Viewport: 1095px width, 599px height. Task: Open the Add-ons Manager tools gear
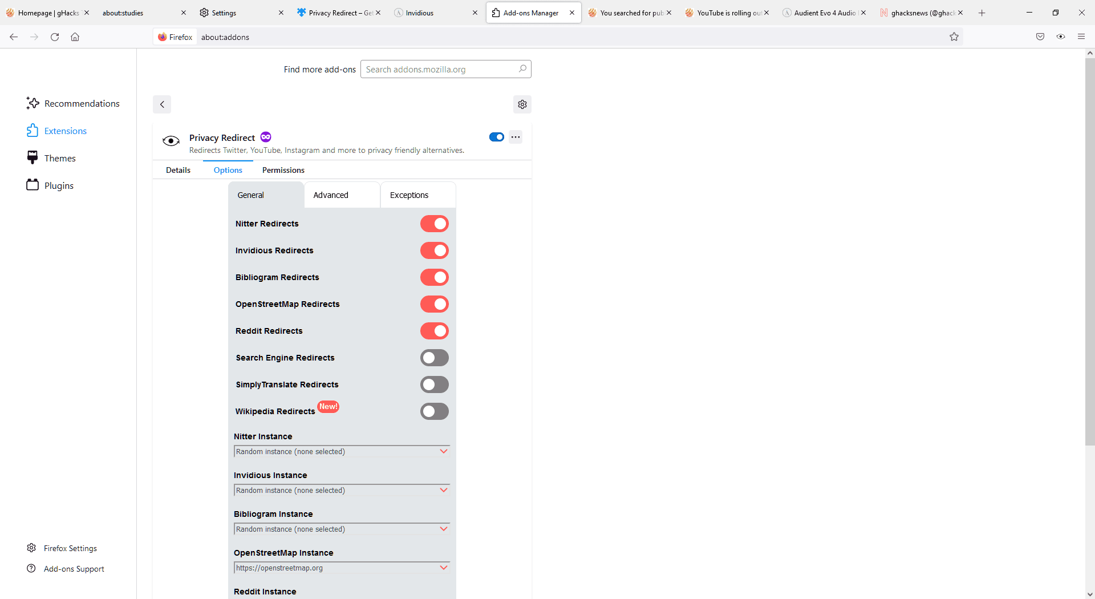click(x=522, y=104)
